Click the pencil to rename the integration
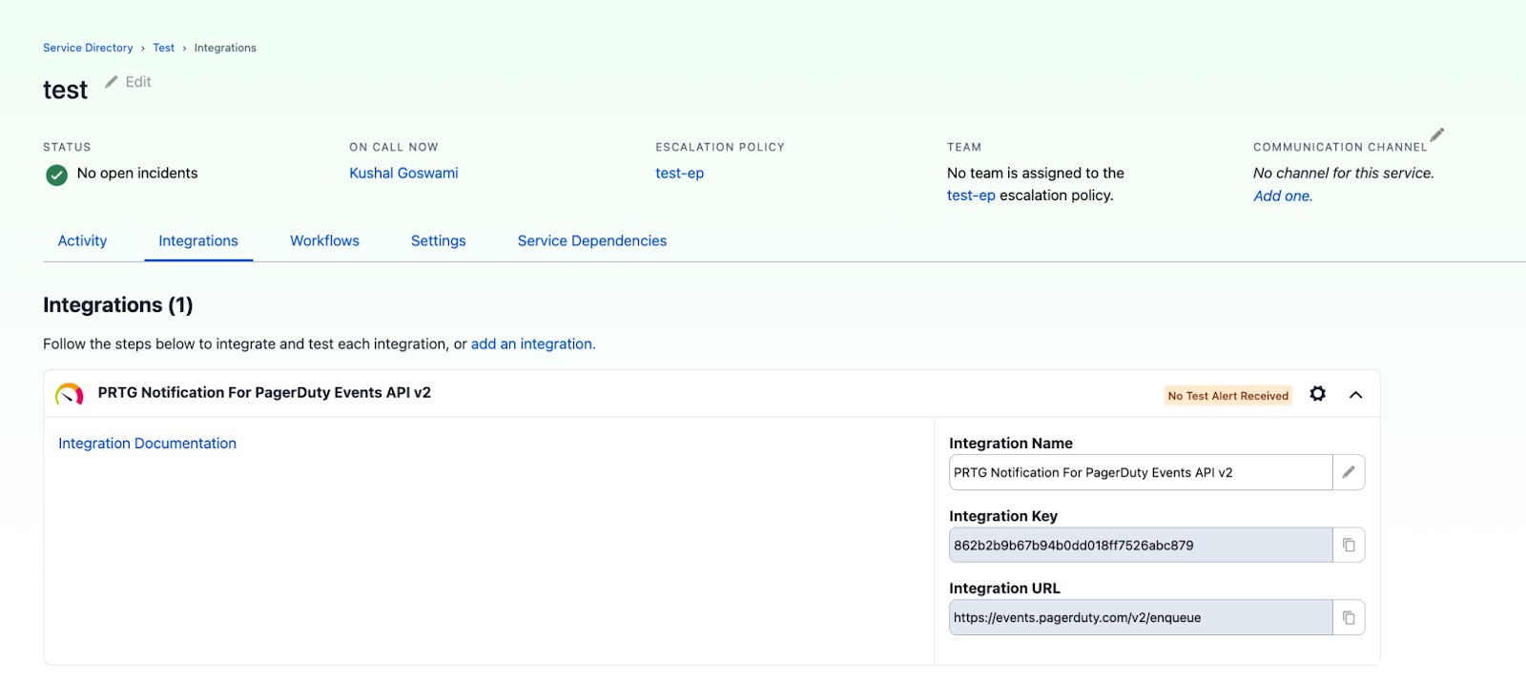Image resolution: width=1526 pixels, height=683 pixels. point(1349,472)
